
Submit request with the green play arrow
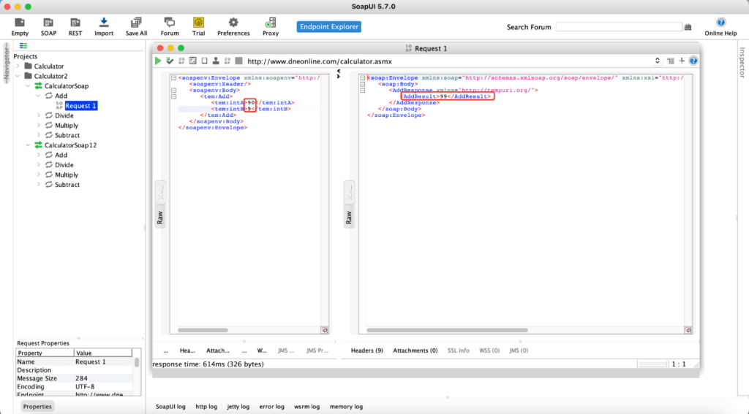[x=158, y=61]
